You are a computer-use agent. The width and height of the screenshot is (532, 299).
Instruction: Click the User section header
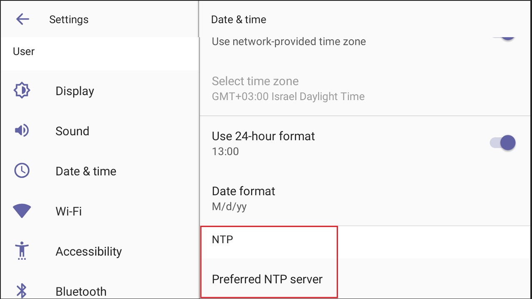pos(24,52)
